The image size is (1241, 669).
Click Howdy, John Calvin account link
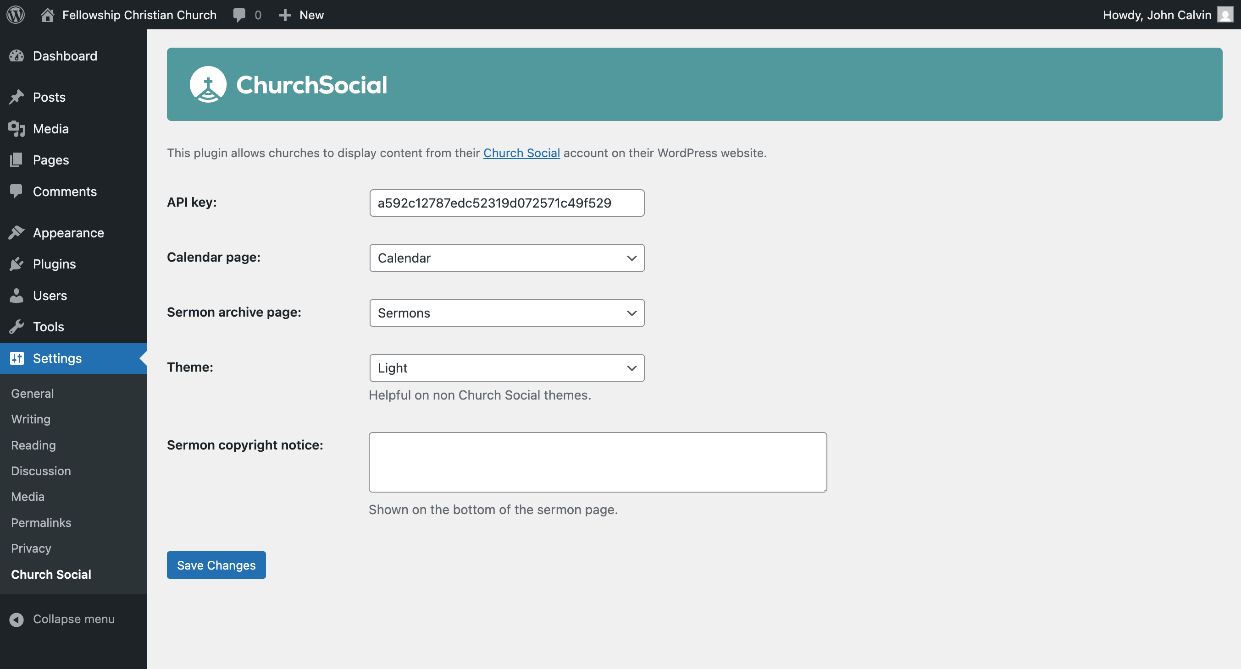click(1157, 15)
